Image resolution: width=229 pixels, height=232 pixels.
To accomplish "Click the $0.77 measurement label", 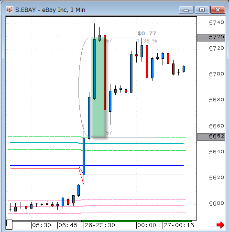I will tap(147, 33).
